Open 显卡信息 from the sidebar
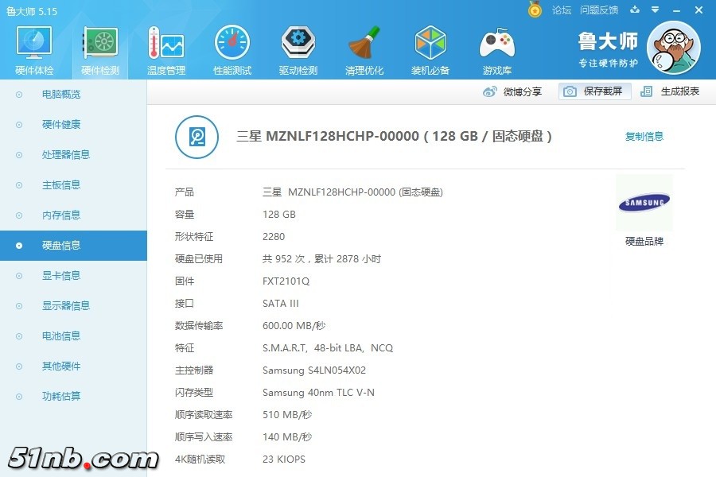This screenshot has width=716, height=477. (61, 276)
